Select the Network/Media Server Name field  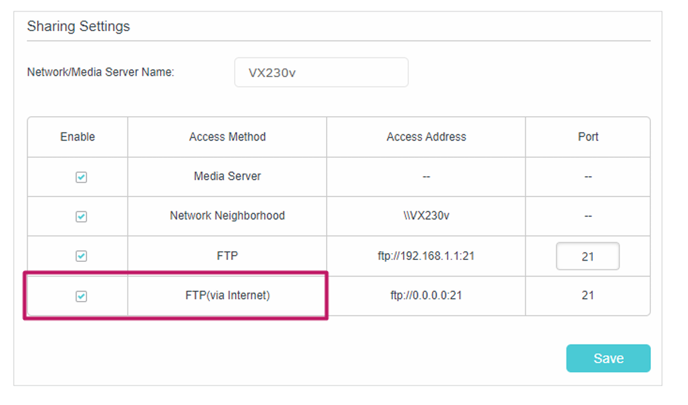(x=321, y=72)
